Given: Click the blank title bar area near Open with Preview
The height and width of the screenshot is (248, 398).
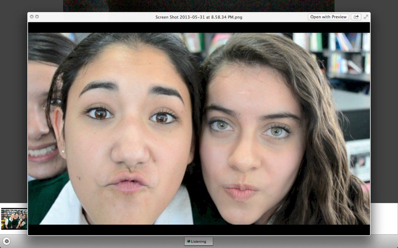Looking at the screenshot, I should [x=274, y=17].
